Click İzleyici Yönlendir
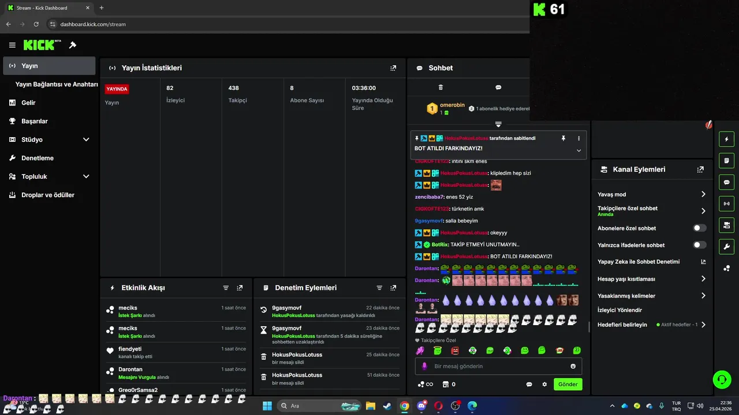 pos(619,310)
